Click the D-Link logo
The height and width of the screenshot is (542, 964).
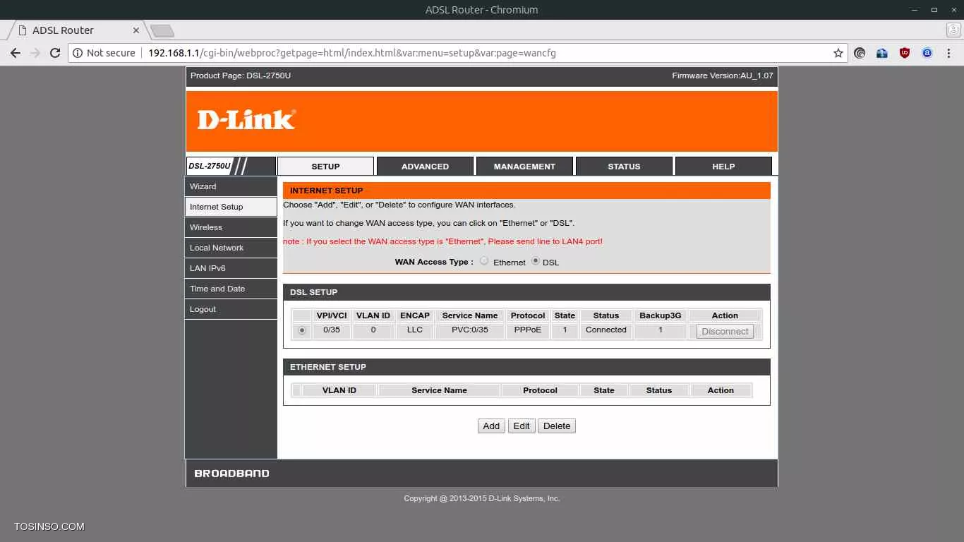[246, 119]
